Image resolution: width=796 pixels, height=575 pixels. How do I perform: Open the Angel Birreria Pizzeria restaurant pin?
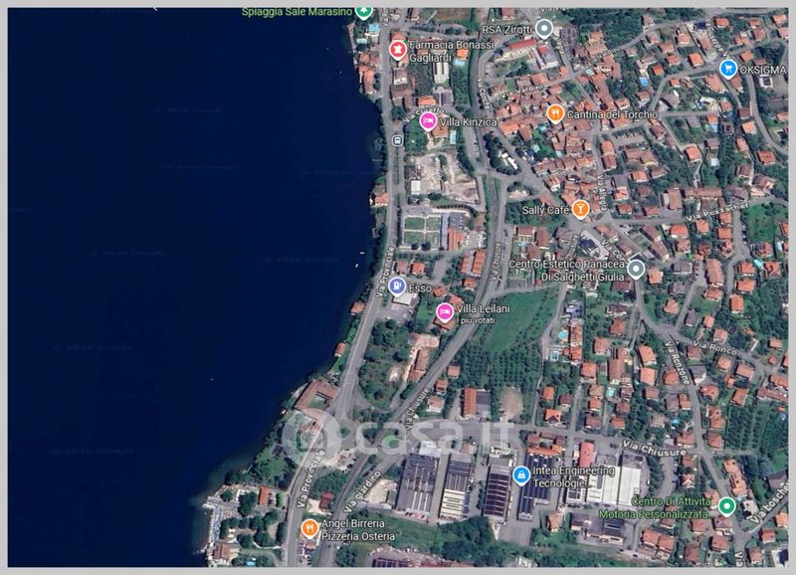click(309, 528)
